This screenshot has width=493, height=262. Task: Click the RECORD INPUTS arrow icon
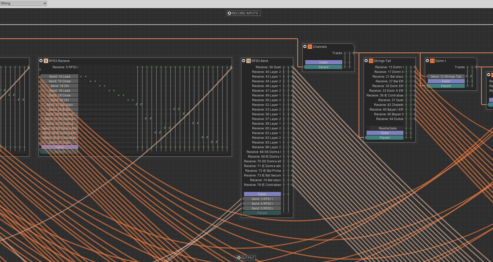[x=229, y=13]
